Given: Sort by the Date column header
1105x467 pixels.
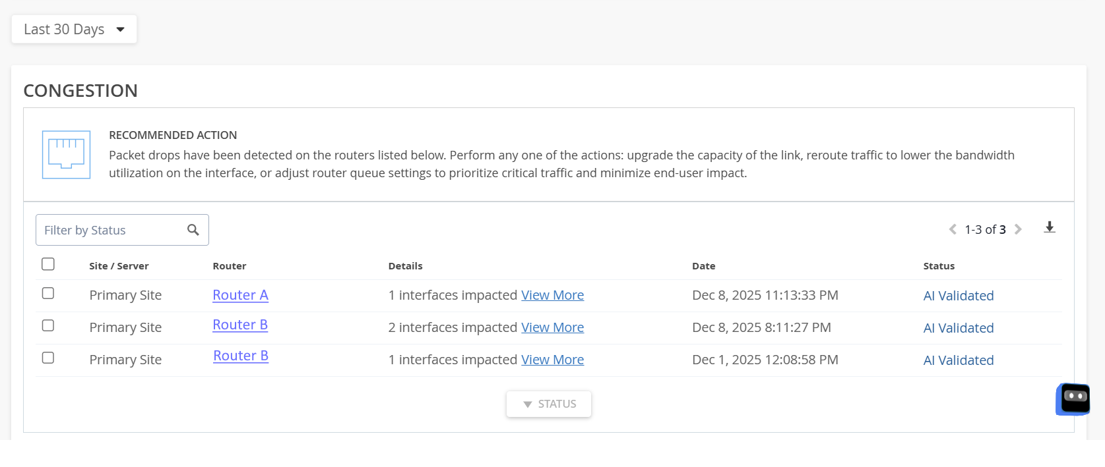Looking at the screenshot, I should 703,266.
